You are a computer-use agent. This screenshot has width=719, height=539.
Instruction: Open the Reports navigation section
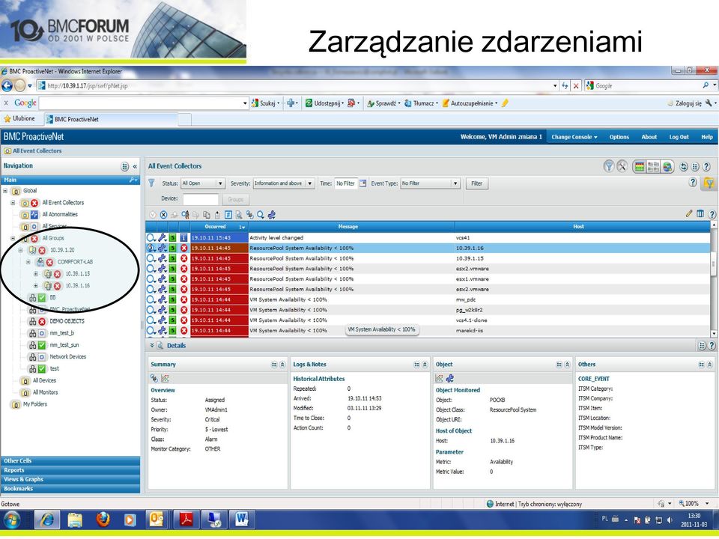click(x=70, y=470)
